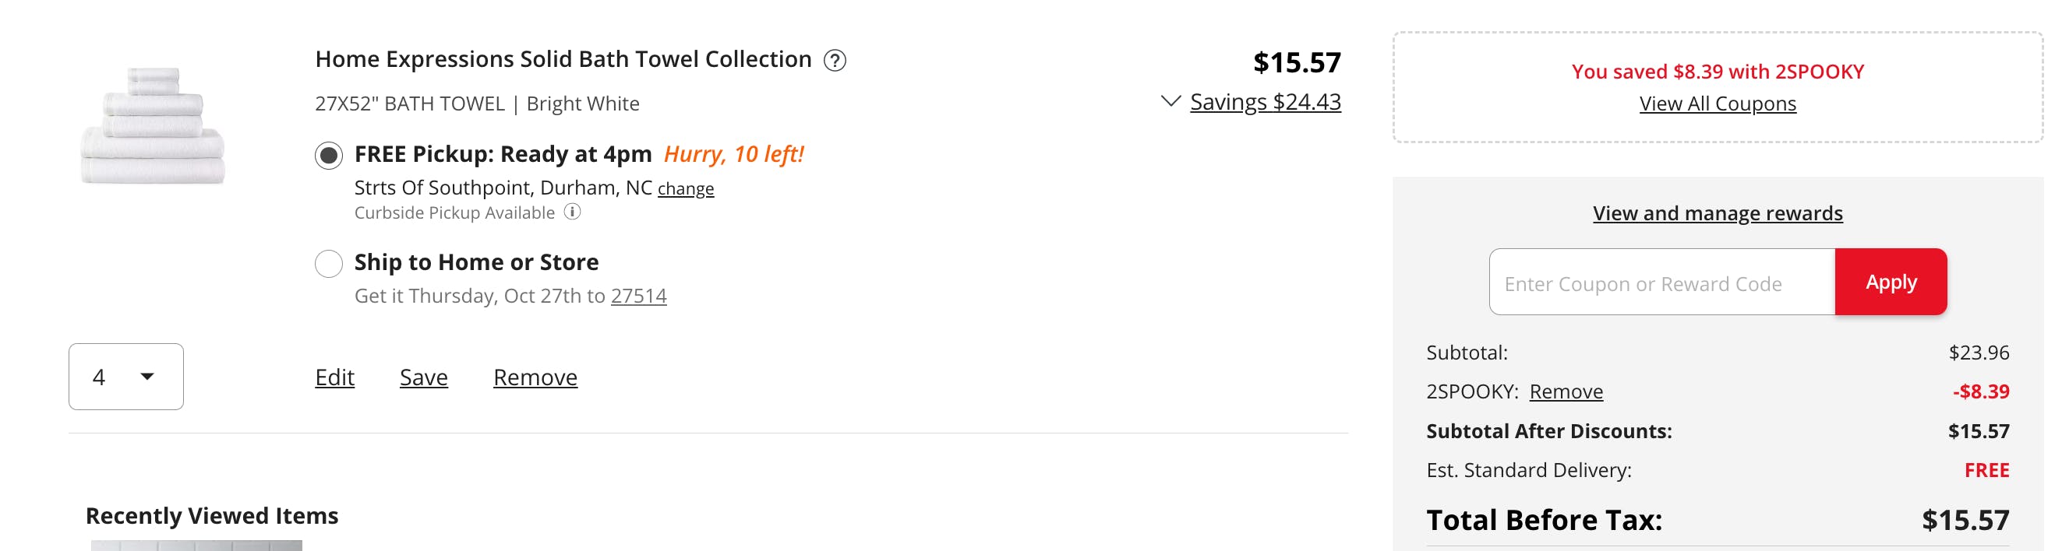
Task: Select the FREE Pickup radio option
Action: coord(328,155)
